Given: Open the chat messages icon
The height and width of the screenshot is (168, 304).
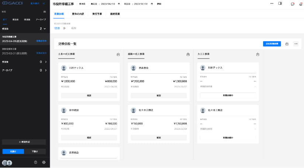Looking at the screenshot, I should pos(293,4).
